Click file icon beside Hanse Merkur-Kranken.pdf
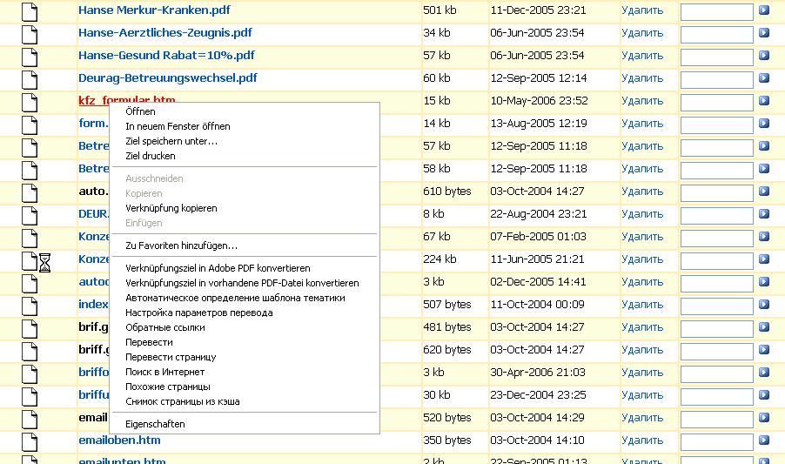 30,12
